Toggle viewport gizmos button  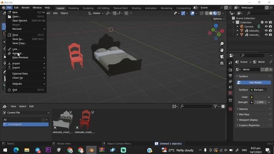pos(183,13)
